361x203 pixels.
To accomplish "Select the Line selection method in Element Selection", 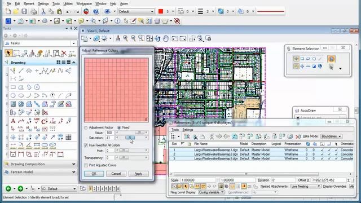I will coord(320,59).
